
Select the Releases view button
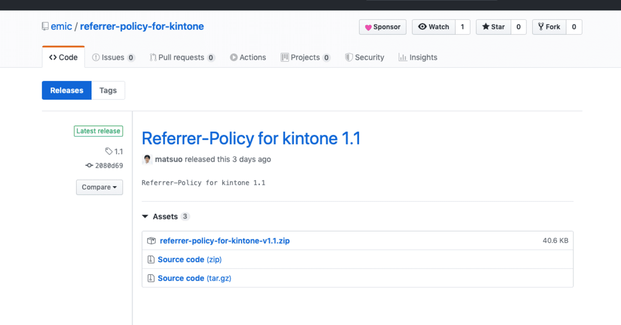(67, 91)
